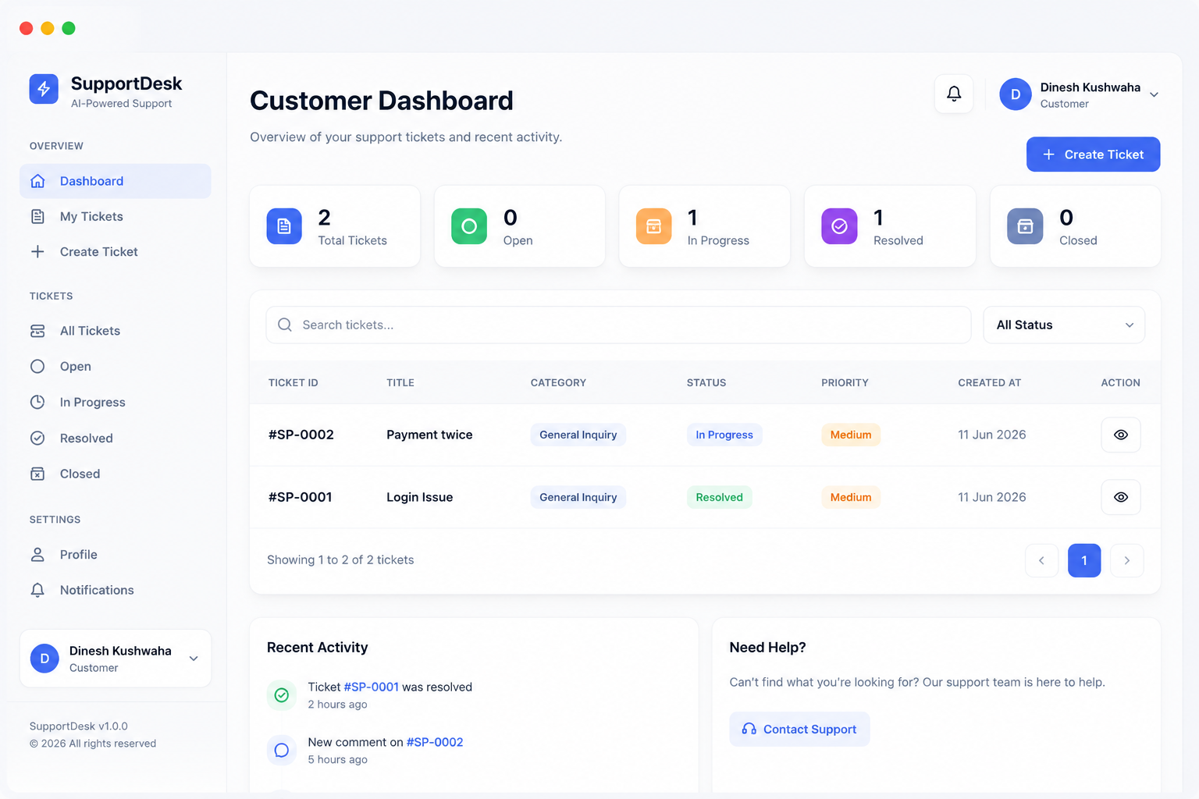Click the plus icon beside sidebar Create Ticket

[37, 252]
